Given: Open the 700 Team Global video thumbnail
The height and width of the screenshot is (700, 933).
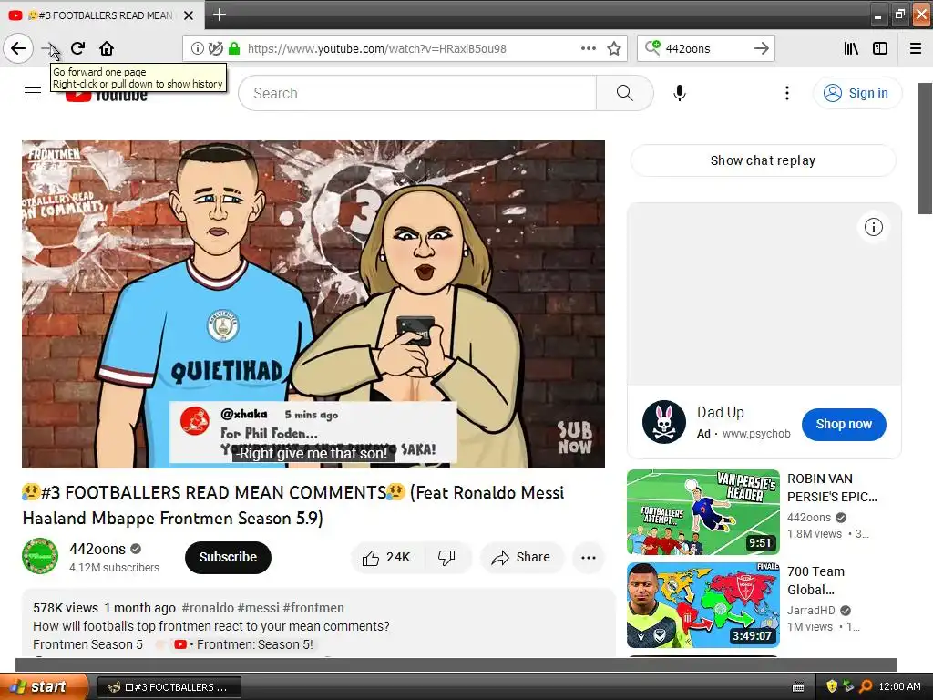Looking at the screenshot, I should 702,605.
